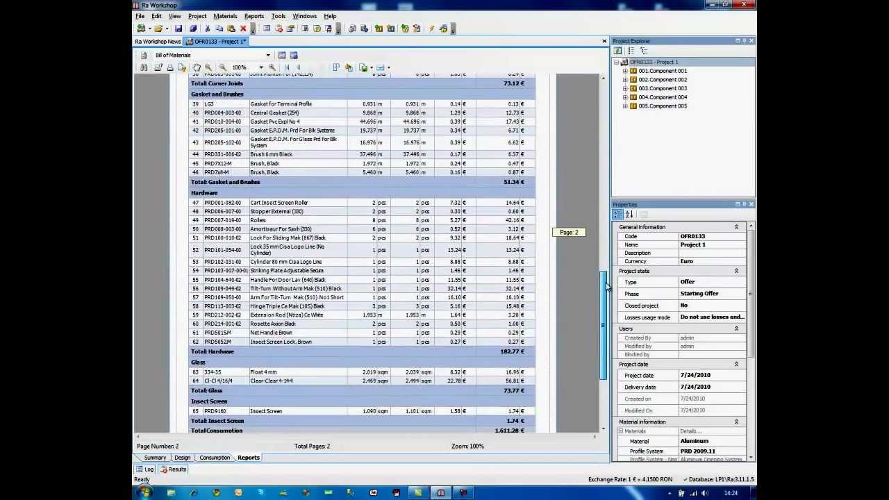Click the save-all cube icon
The width and height of the screenshot is (889, 500).
click(x=193, y=28)
